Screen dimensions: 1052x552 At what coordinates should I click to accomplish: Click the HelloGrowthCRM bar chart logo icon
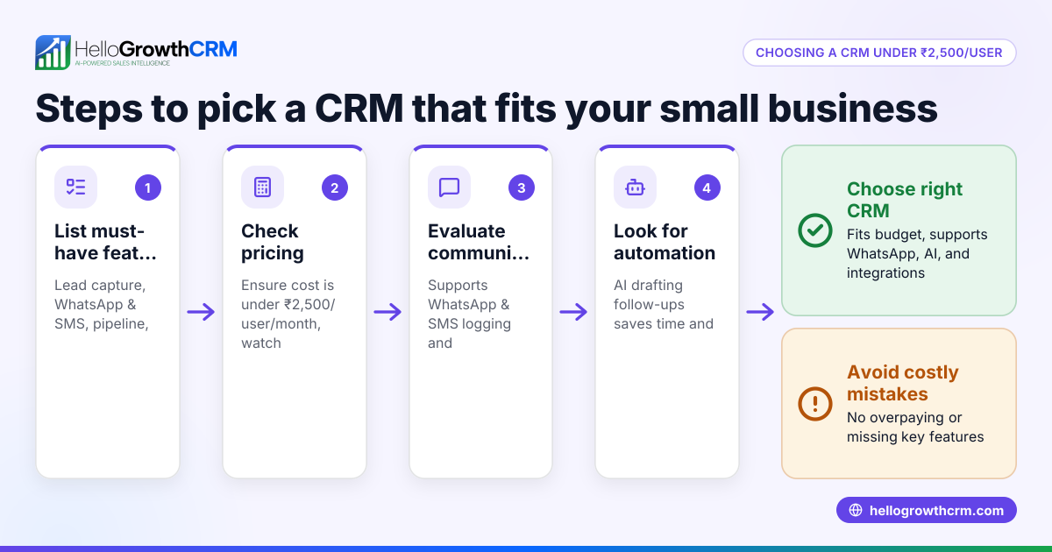point(53,52)
